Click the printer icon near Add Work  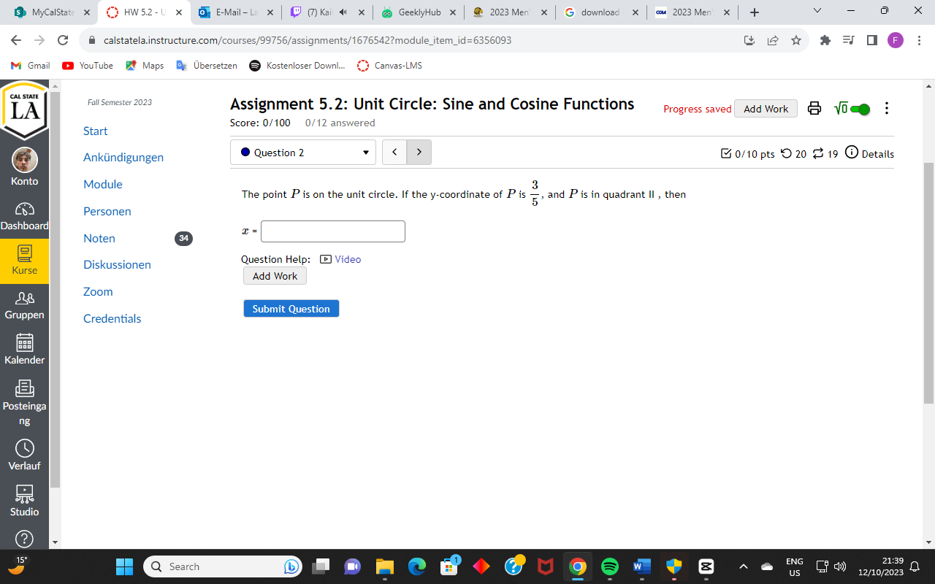click(x=814, y=108)
